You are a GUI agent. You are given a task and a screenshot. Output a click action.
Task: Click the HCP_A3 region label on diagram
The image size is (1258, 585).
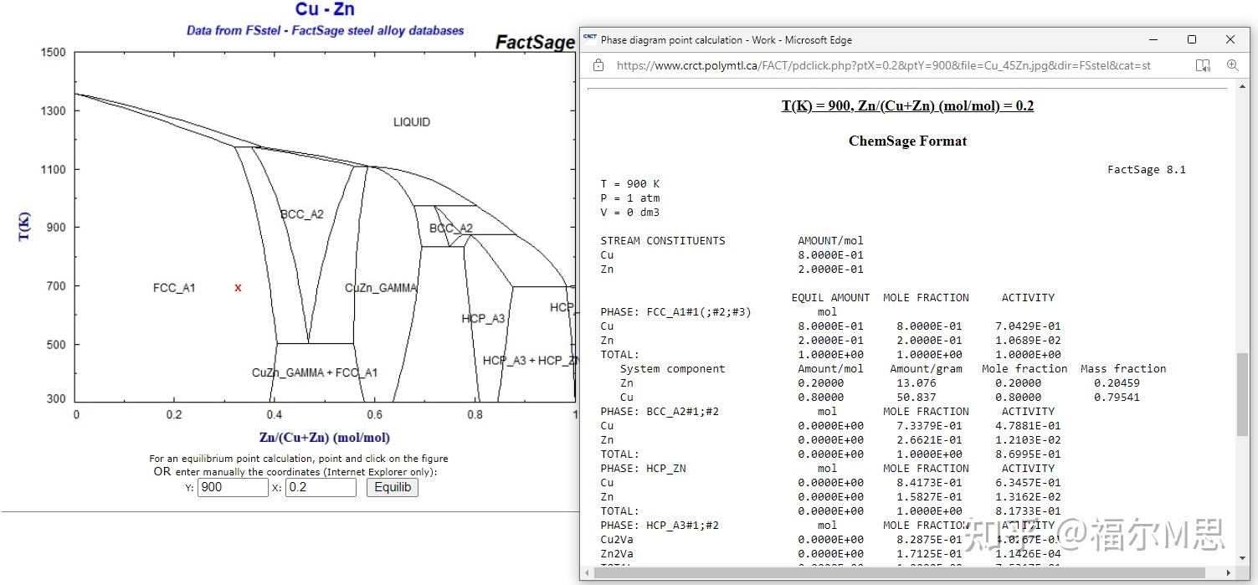point(483,319)
